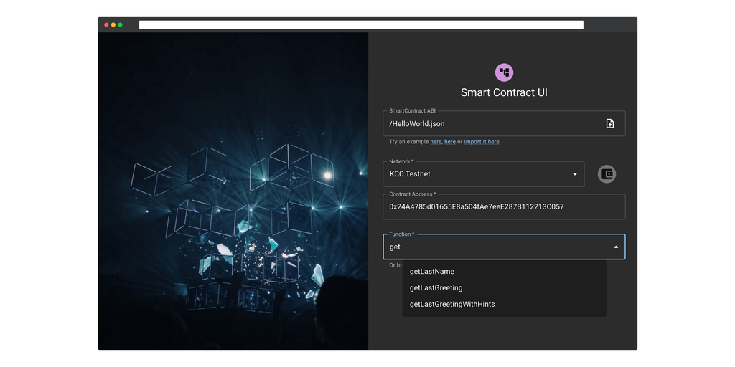
Task: Open the Network dropdown showing KCC Testnet
Action: pyautogui.click(x=477, y=174)
